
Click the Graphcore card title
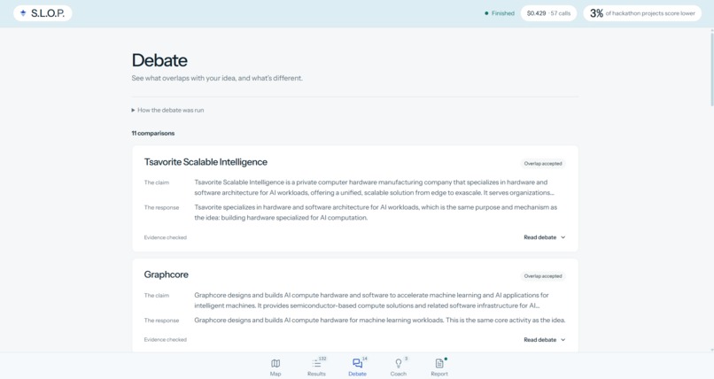(167, 275)
